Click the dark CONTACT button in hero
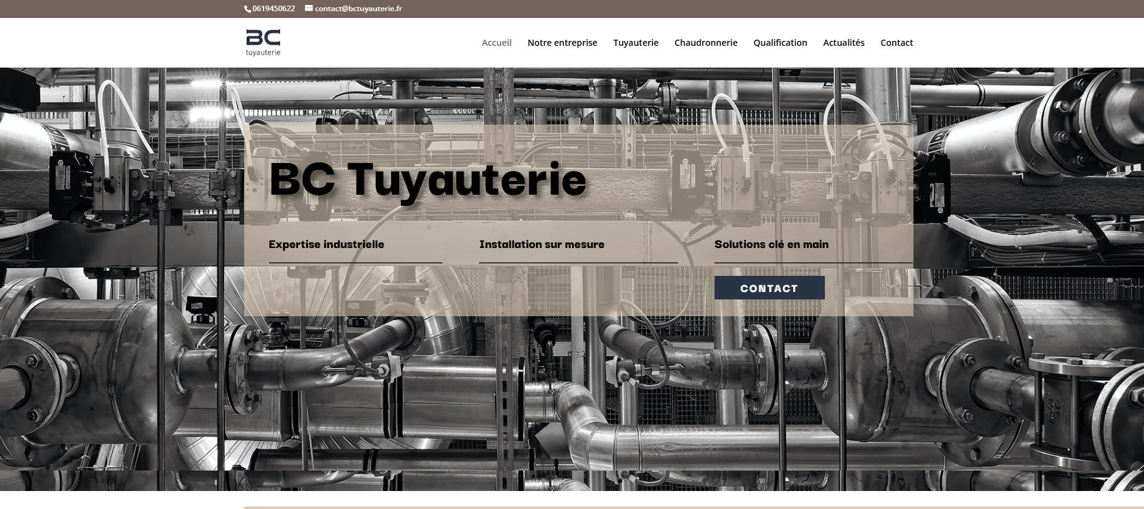The width and height of the screenshot is (1144, 509). 769,288
